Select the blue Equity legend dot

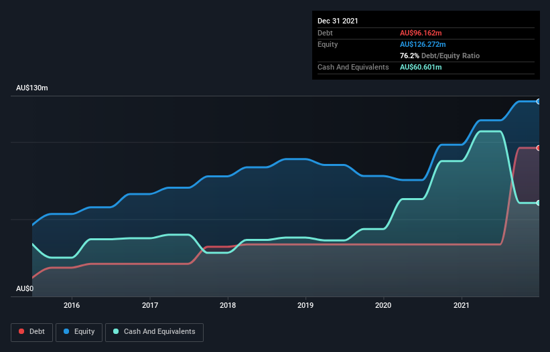point(66,331)
